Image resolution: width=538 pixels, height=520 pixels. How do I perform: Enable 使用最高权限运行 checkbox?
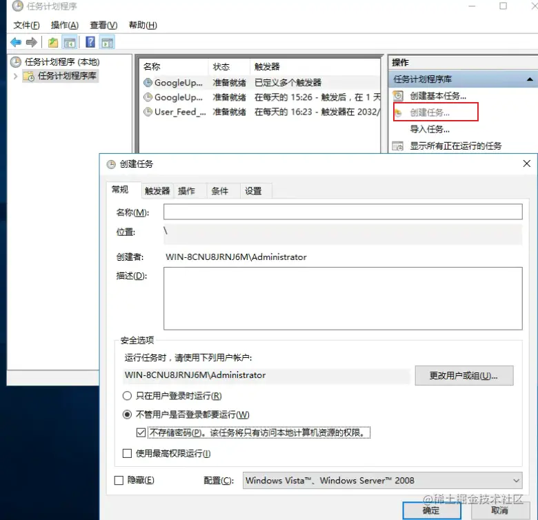pyautogui.click(x=127, y=454)
